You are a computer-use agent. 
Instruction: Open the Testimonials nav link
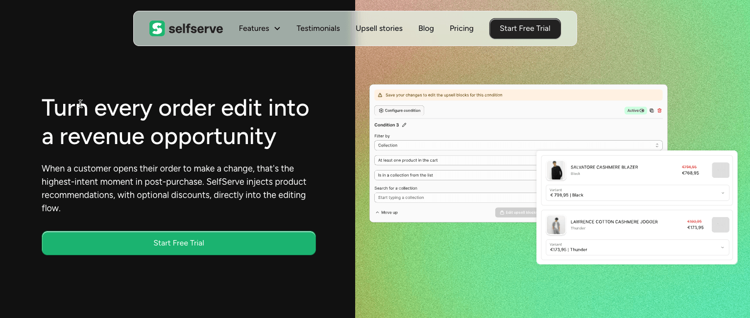[318, 28]
